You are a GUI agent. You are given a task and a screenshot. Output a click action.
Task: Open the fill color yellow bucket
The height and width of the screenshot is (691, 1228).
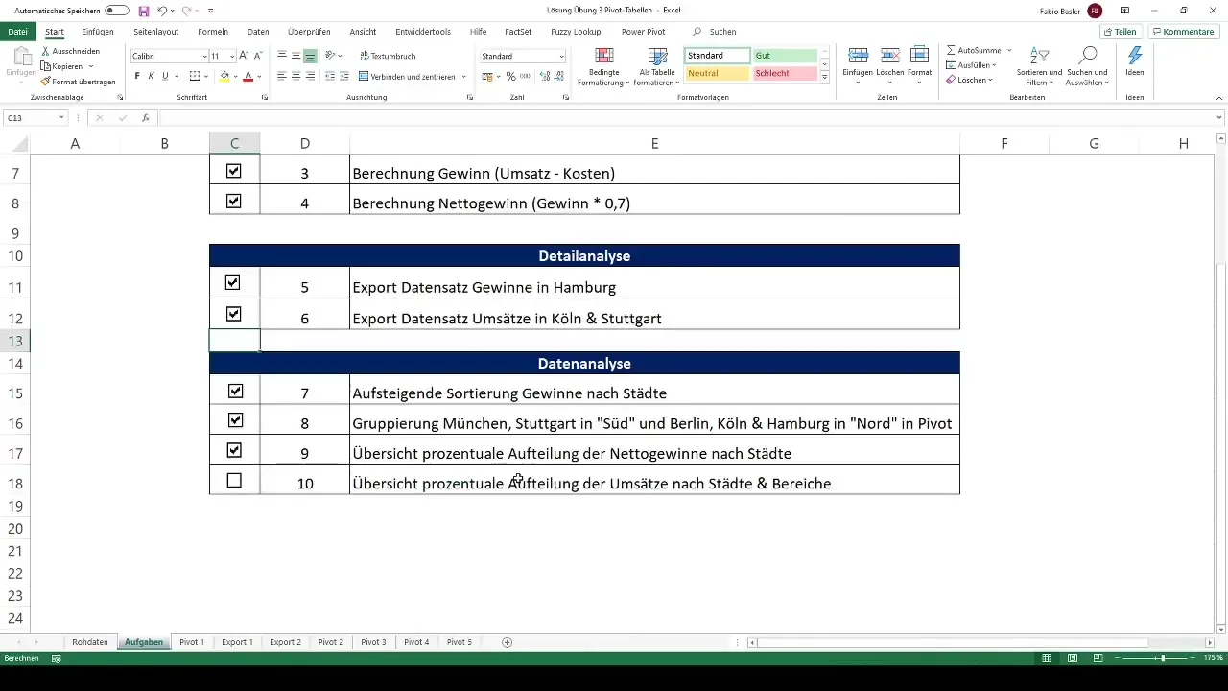pos(225,76)
